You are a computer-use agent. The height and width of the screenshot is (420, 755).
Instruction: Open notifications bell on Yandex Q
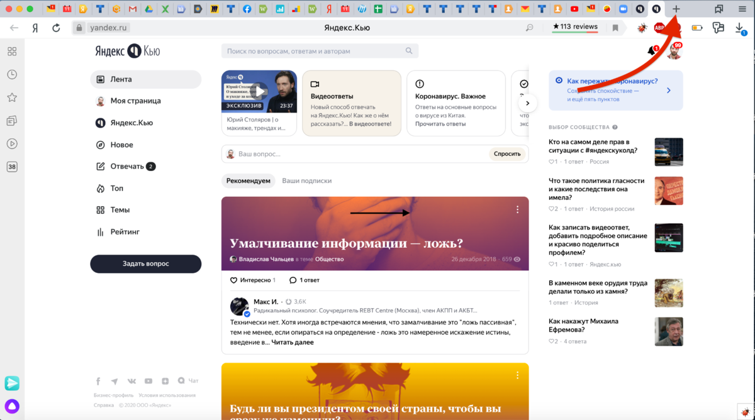(652, 51)
